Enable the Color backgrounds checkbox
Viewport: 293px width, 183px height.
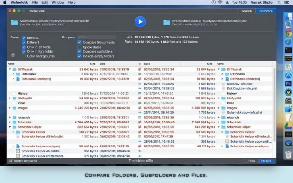pyautogui.click(x=24, y=56)
